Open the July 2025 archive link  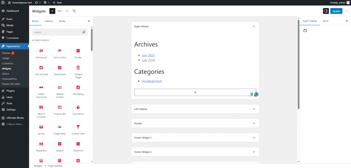tap(148, 55)
